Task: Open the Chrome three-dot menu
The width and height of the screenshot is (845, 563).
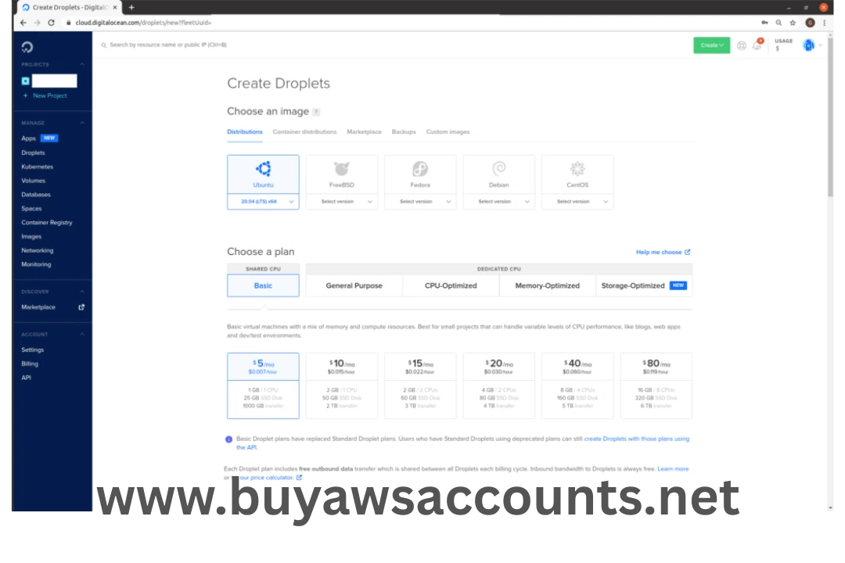Action: (825, 23)
